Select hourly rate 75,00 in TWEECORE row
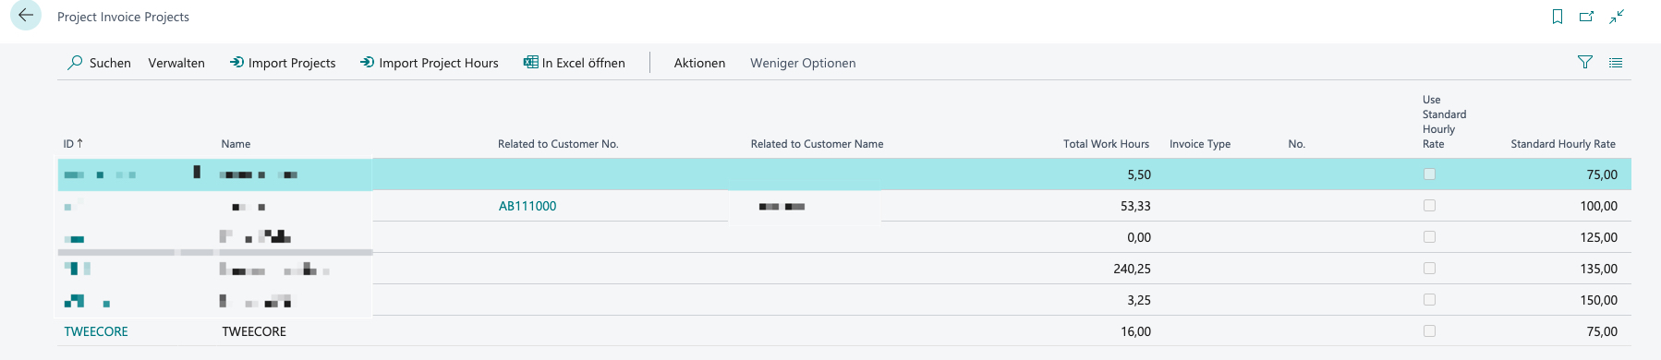1661x360 pixels. point(1602,331)
